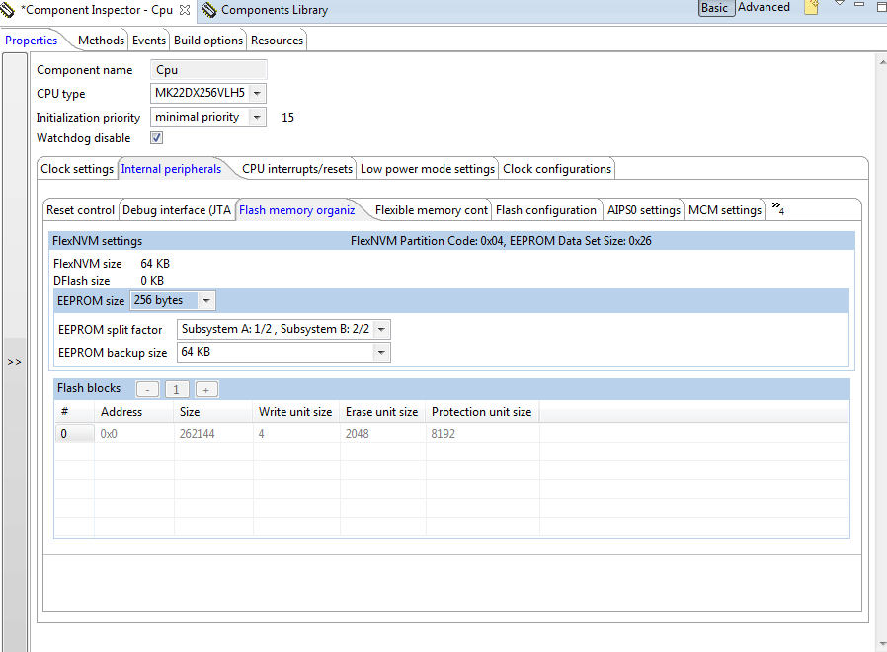887x652 pixels.
Task: Click the FlexNVM size value 64 KB
Action: click(x=155, y=264)
